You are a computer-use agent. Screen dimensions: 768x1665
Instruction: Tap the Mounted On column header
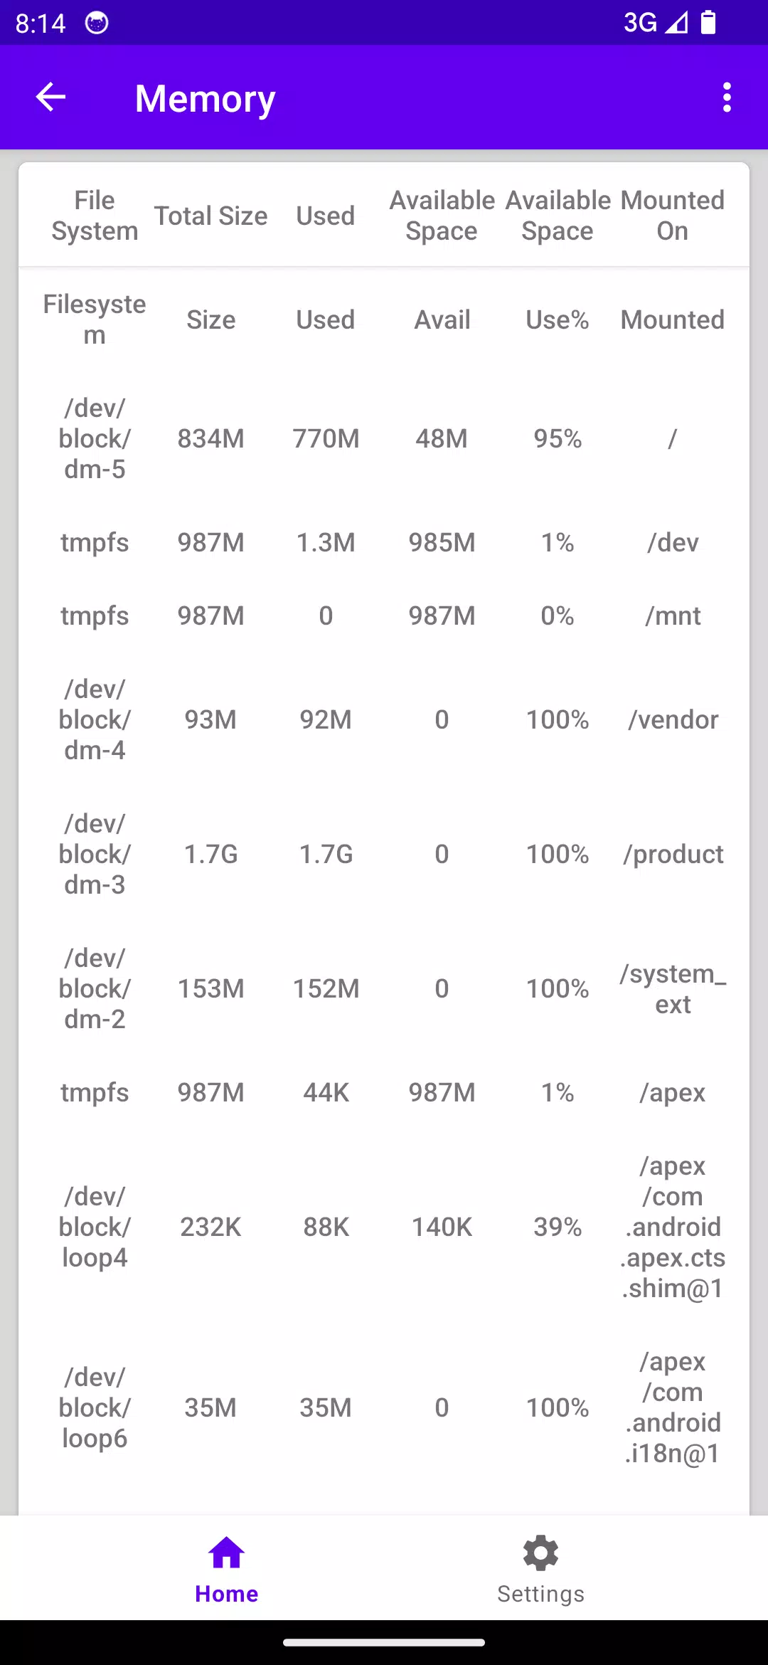pos(673,216)
